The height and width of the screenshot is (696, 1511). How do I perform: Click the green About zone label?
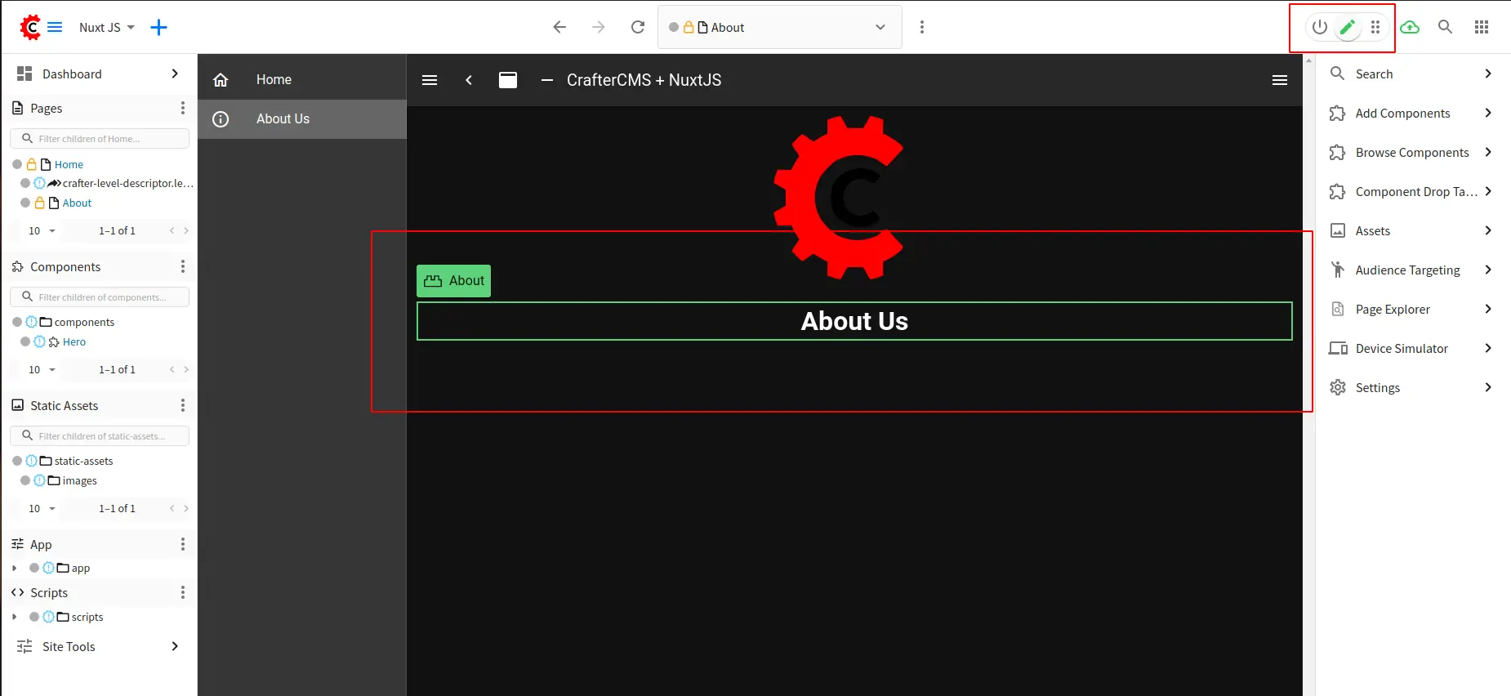[453, 280]
